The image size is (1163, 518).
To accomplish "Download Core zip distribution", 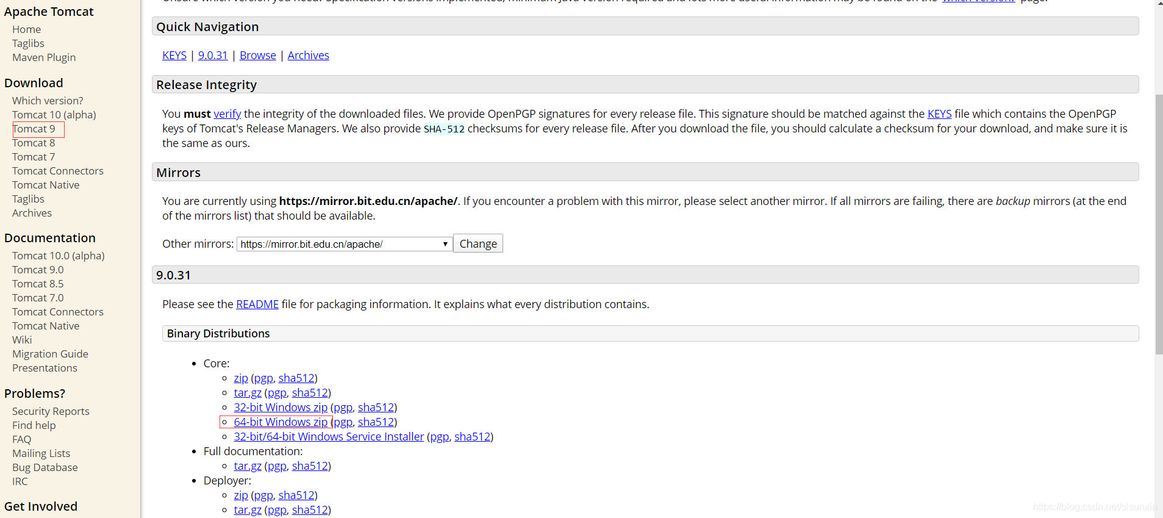I will 241,378.
